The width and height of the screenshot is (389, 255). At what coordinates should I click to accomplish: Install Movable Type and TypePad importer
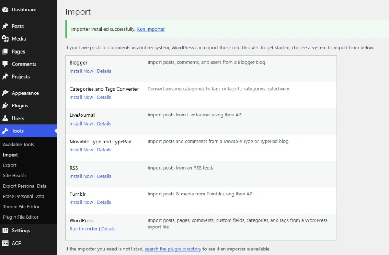81,150
